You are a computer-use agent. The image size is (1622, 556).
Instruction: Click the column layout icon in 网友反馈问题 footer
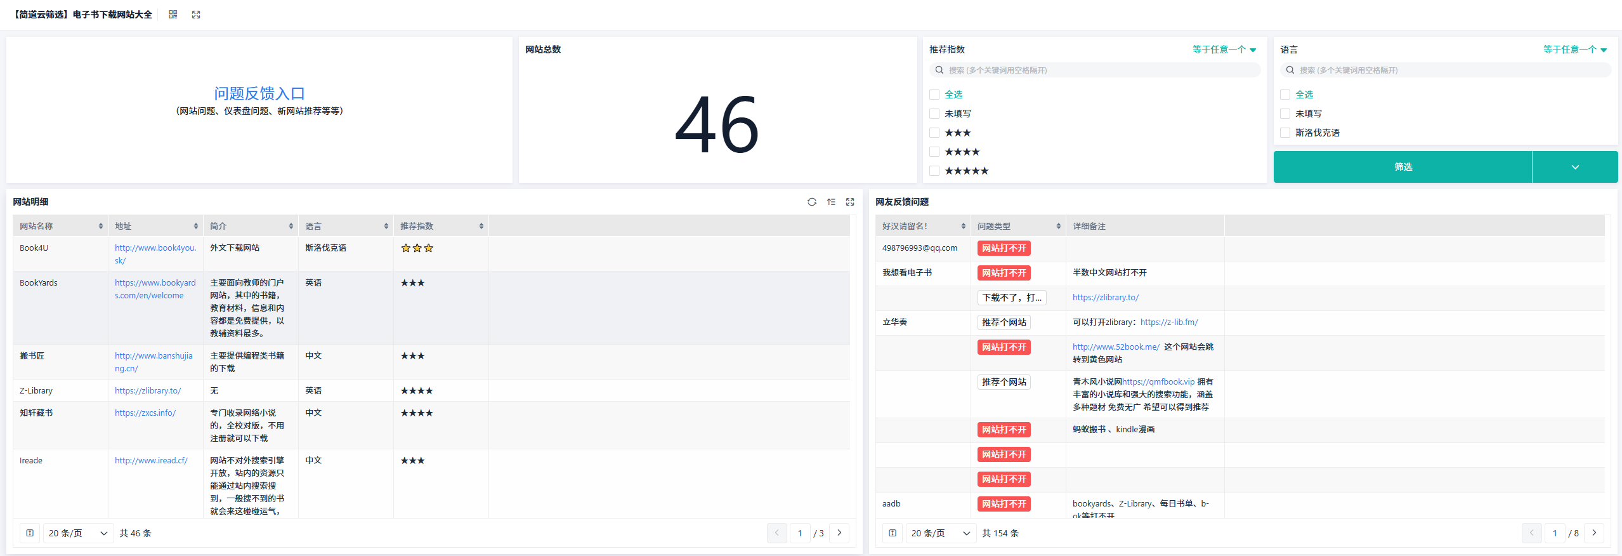[x=893, y=533]
